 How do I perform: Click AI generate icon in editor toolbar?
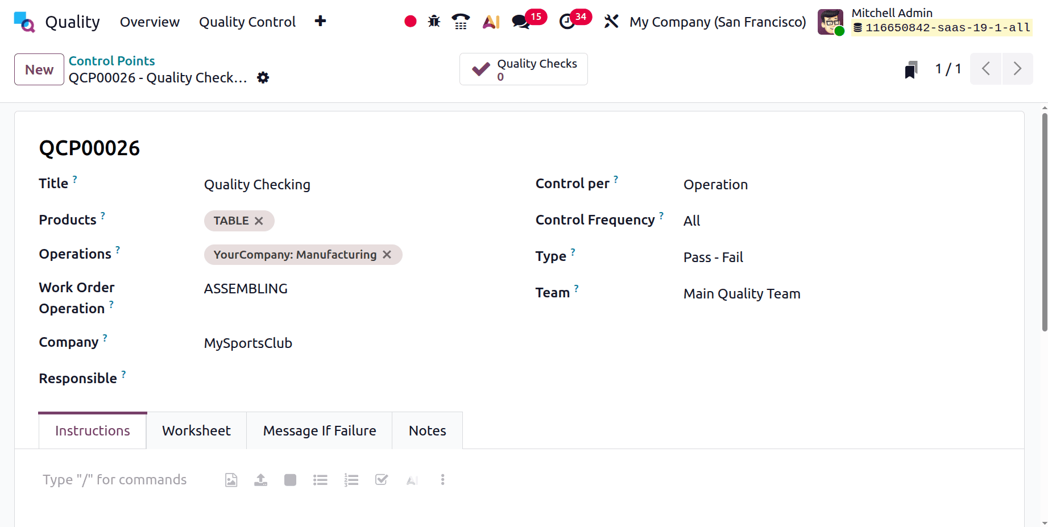pos(412,480)
